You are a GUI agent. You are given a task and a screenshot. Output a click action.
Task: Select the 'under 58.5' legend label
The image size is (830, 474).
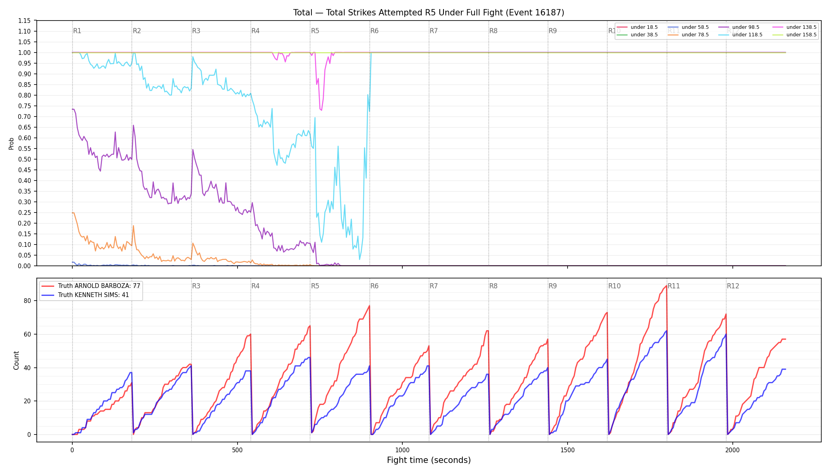click(x=695, y=27)
